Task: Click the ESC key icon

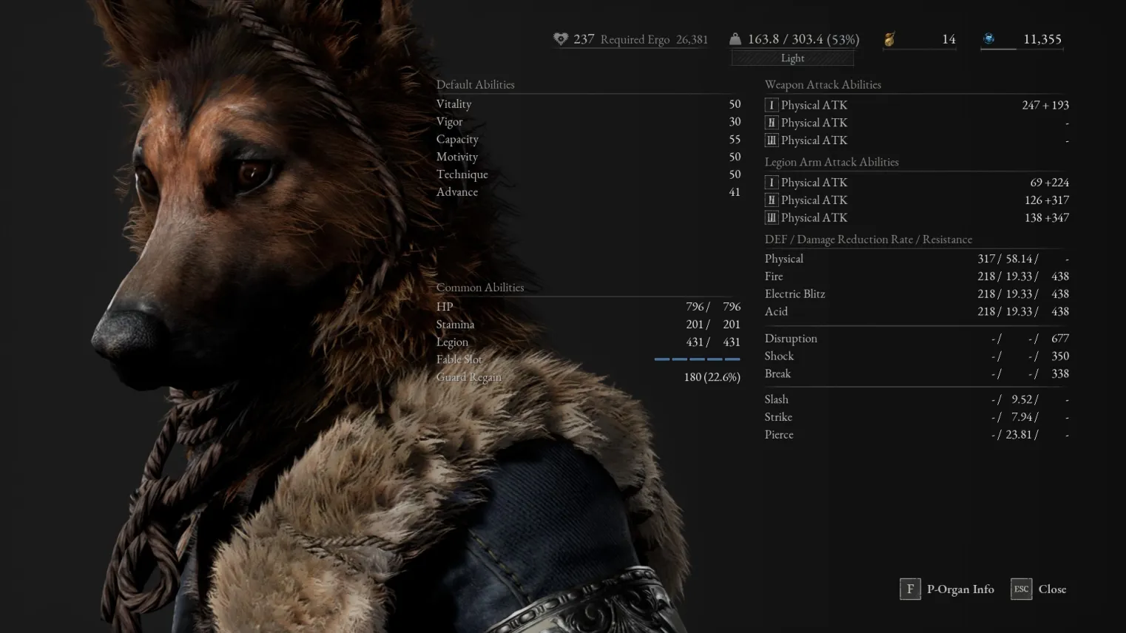Action: click(x=1021, y=589)
